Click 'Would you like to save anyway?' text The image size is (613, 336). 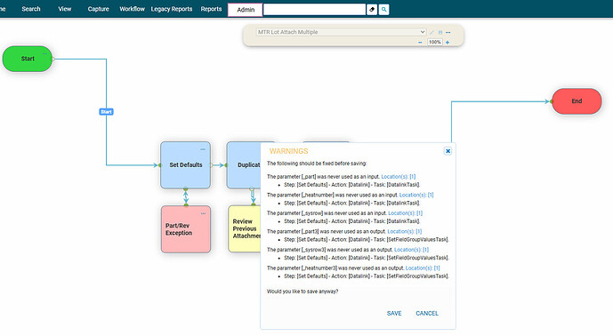tap(302, 292)
